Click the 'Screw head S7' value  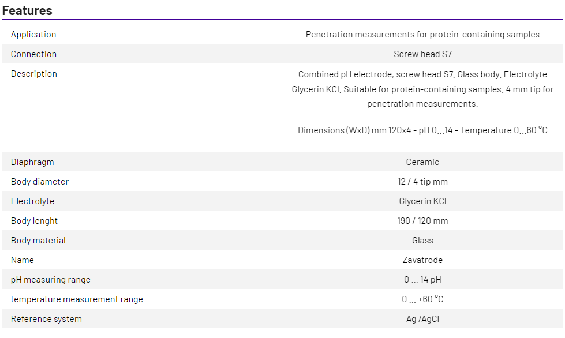[x=422, y=54]
